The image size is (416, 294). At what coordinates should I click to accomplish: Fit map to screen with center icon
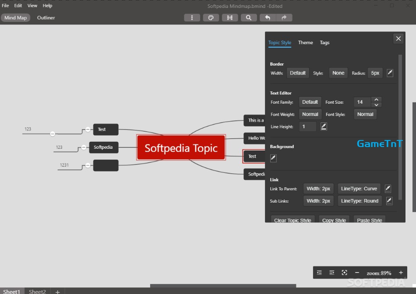point(344,273)
